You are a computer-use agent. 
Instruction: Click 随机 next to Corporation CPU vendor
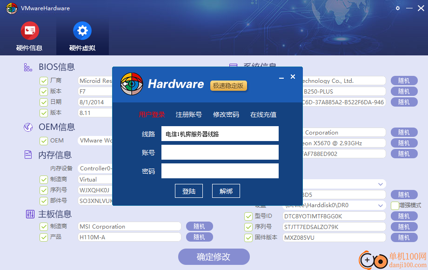[404, 132]
